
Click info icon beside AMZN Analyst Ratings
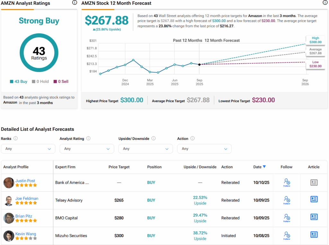[75, 3]
